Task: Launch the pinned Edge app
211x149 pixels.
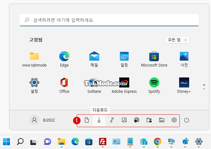Action: click(x=64, y=59)
